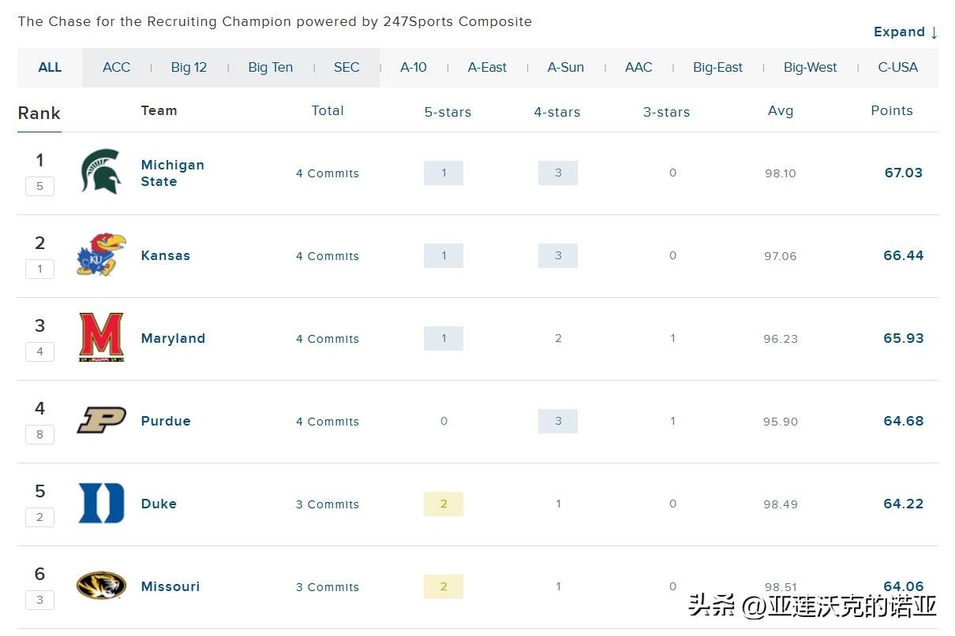Image resolution: width=955 pixels, height=636 pixels.
Task: Click Missouri's yellow 5-stars badge
Action: (444, 586)
